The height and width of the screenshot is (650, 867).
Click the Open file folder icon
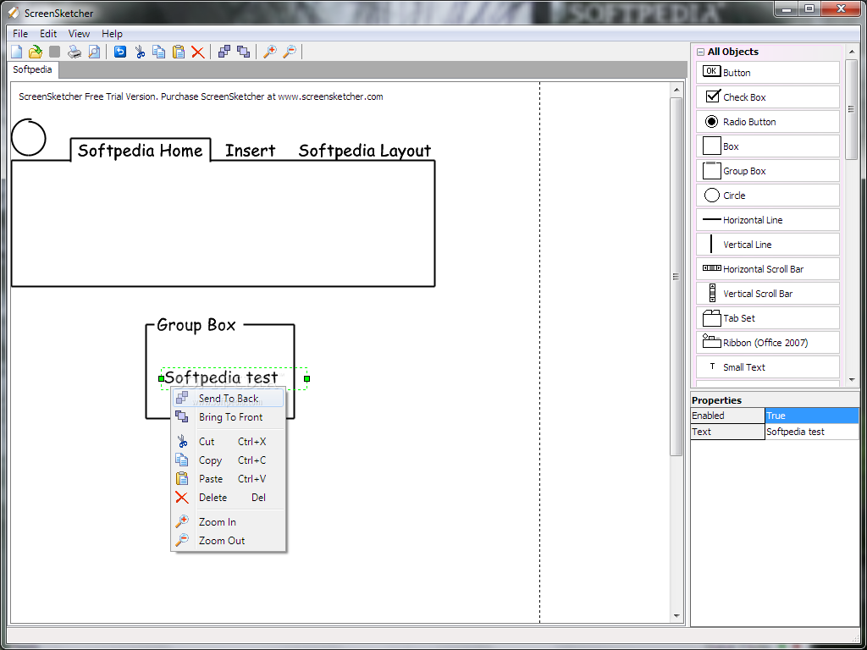36,52
